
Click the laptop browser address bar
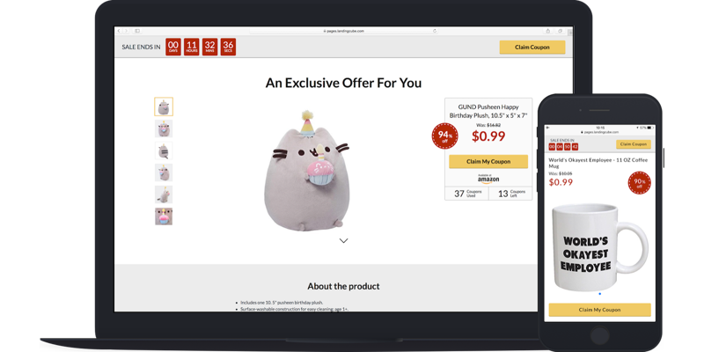pos(343,31)
